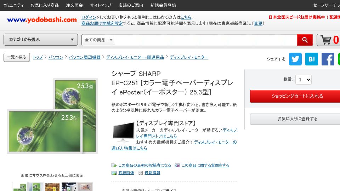Click the ログイン link

(89, 17)
